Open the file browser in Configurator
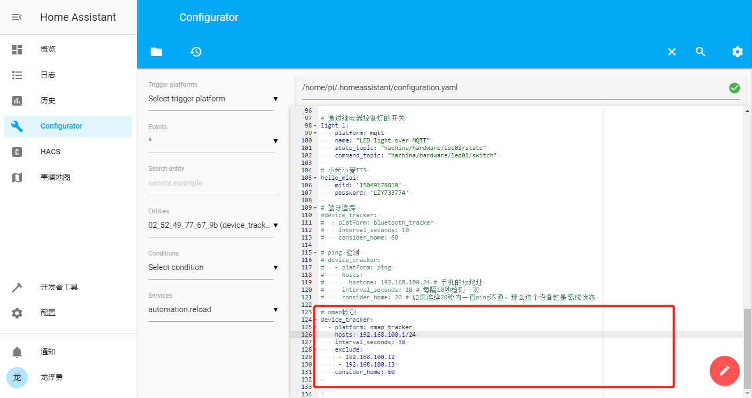Image resolution: width=752 pixels, height=398 pixels. (156, 52)
